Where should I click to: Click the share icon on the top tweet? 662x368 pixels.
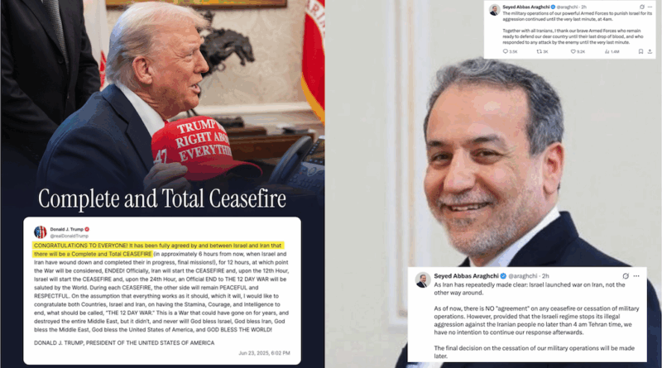[x=650, y=51]
